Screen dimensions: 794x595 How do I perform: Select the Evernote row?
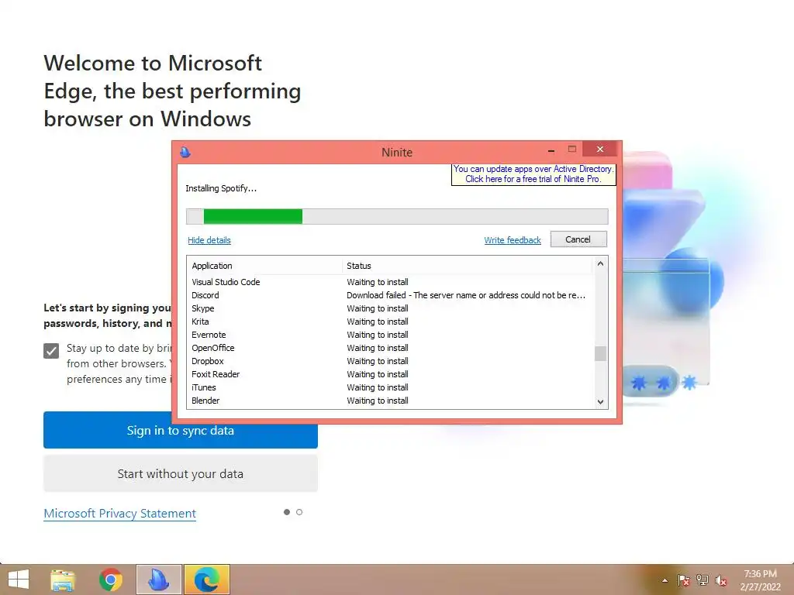tap(390, 335)
